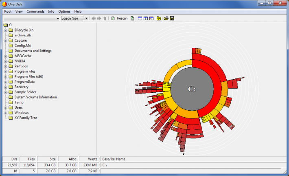Click the C: root drive icon in tree
The width and height of the screenshot is (289, 176).
6,25
